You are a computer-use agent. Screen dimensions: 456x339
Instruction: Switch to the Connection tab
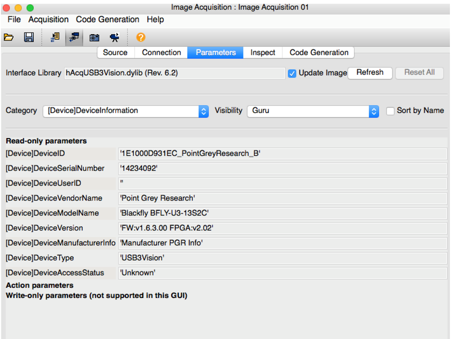pyautogui.click(x=161, y=53)
